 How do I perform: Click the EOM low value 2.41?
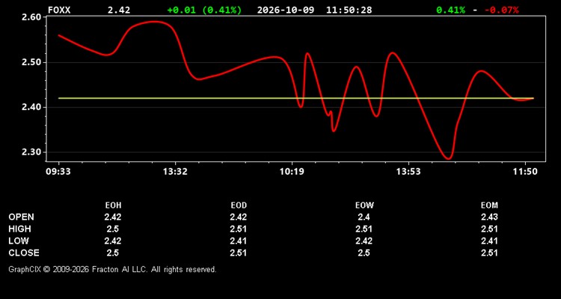[x=489, y=241]
